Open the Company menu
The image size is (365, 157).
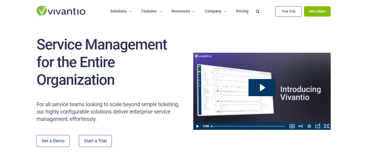[x=215, y=11]
